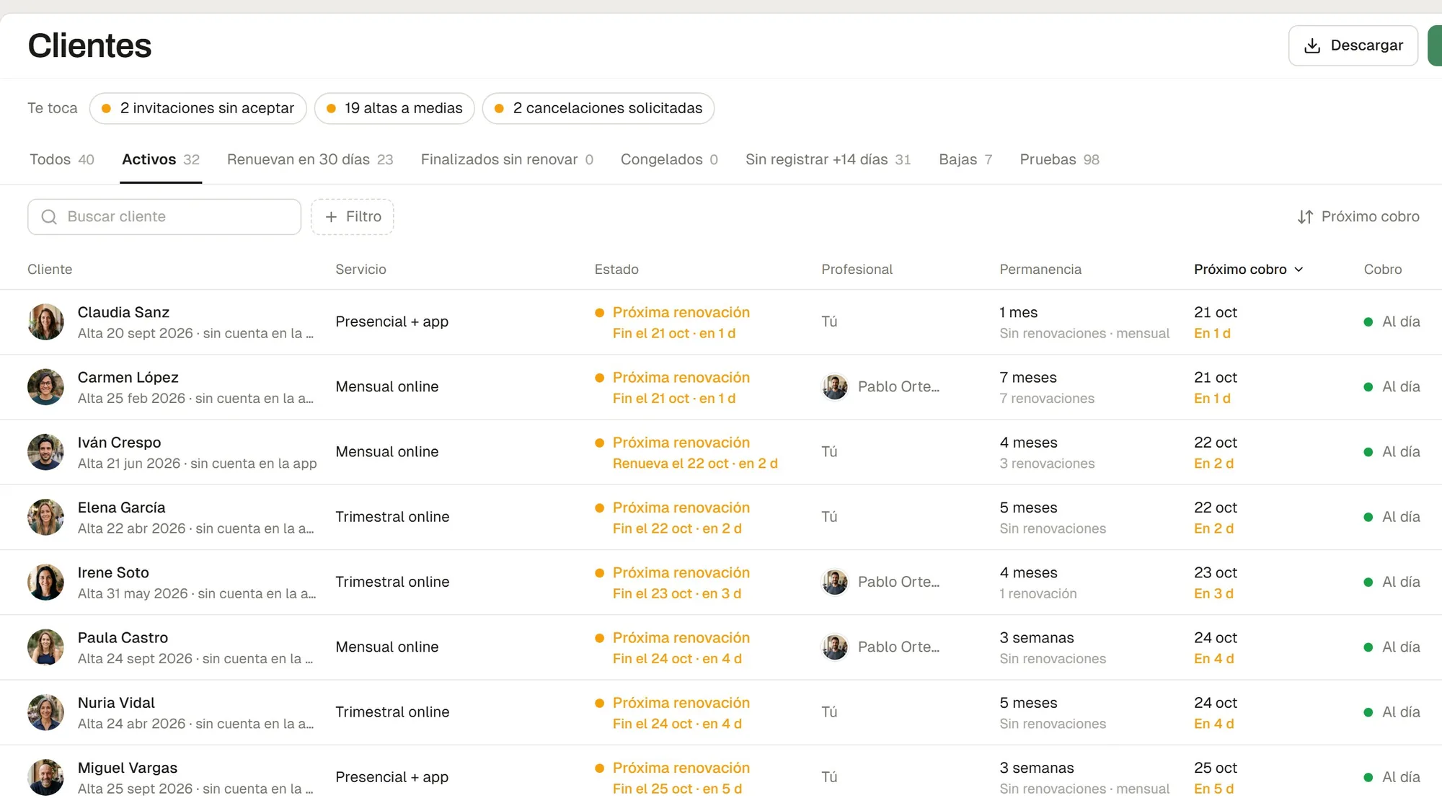
Task: Click '25 oct' next charge date
Action: point(1216,768)
